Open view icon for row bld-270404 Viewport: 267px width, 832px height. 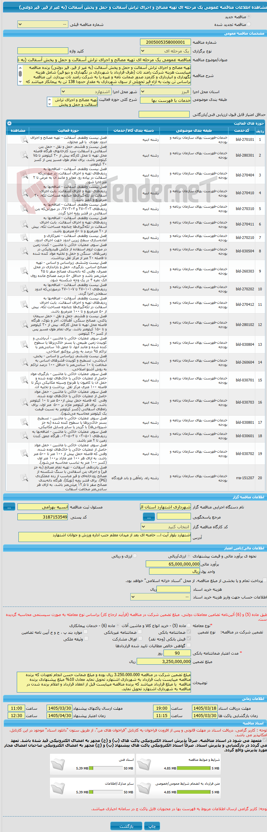tap(24, 175)
